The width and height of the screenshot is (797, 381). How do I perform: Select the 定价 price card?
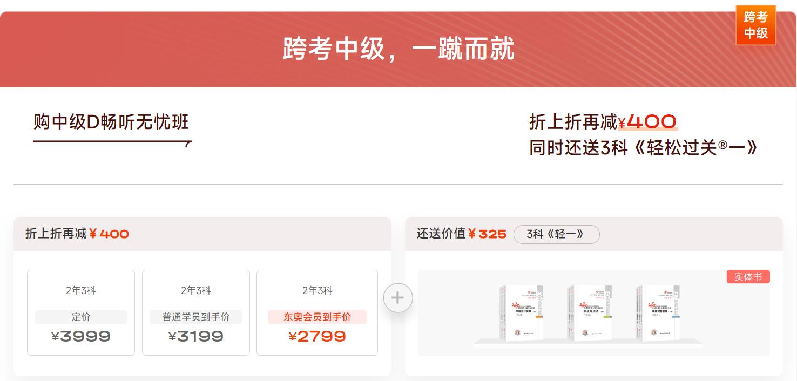[80, 312]
